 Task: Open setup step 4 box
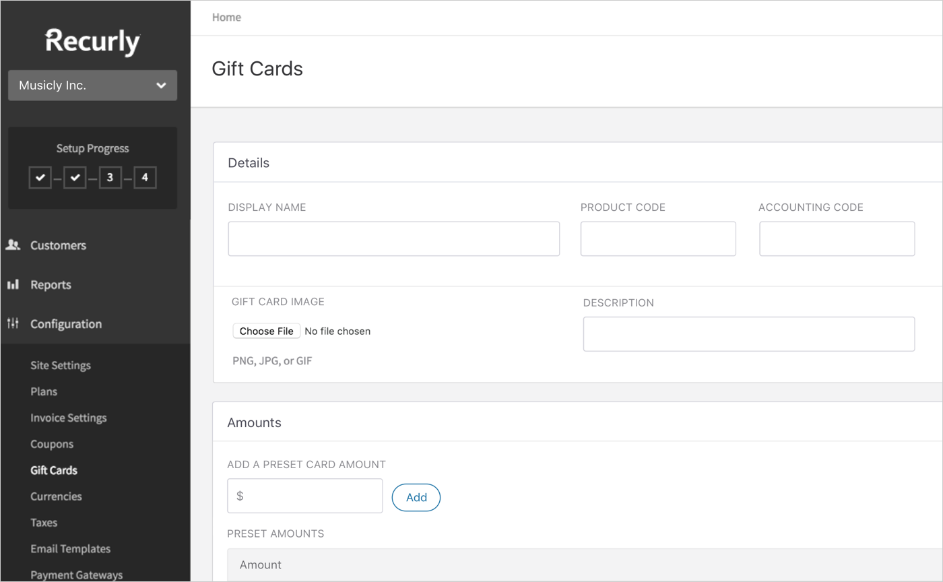click(x=145, y=178)
